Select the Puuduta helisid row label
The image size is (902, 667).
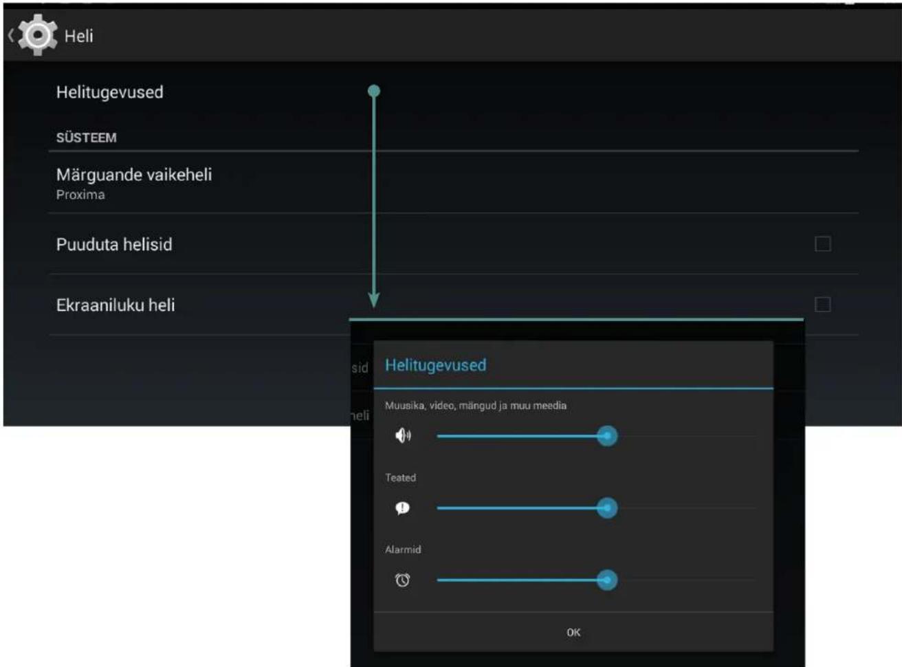coord(114,244)
